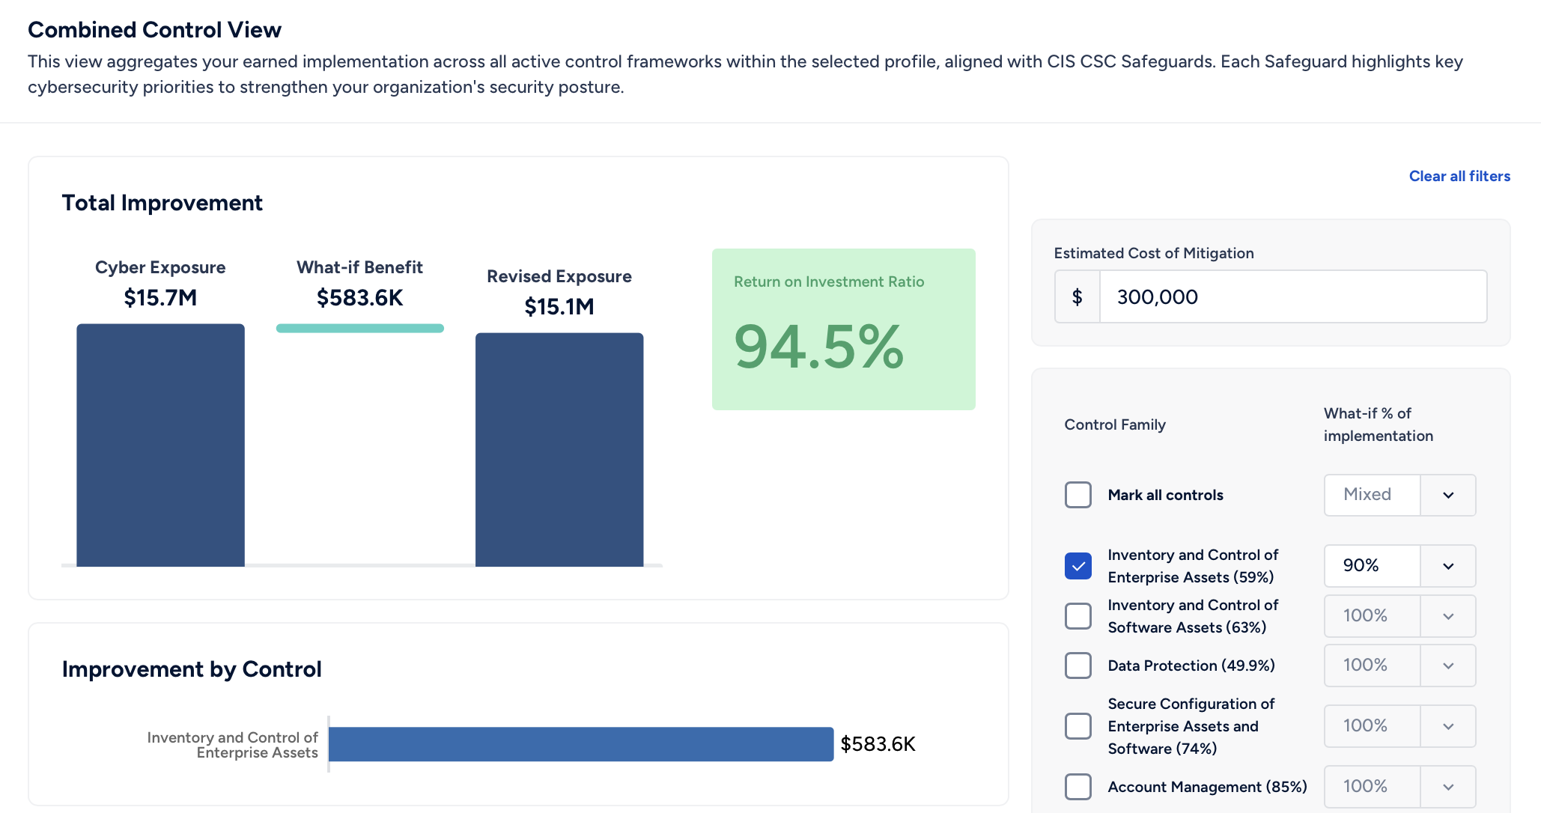Screen dimensions: 1541x813
Task: Open the Mark all controls chevron dropdown
Action: (x=1447, y=495)
